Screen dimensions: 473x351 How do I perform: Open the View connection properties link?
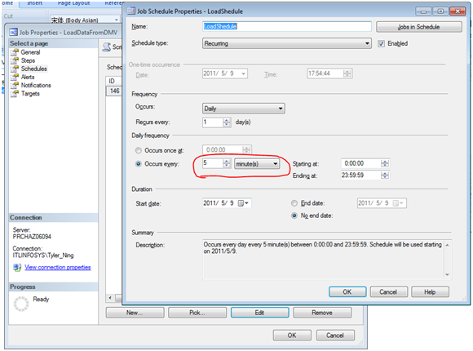pos(58,267)
